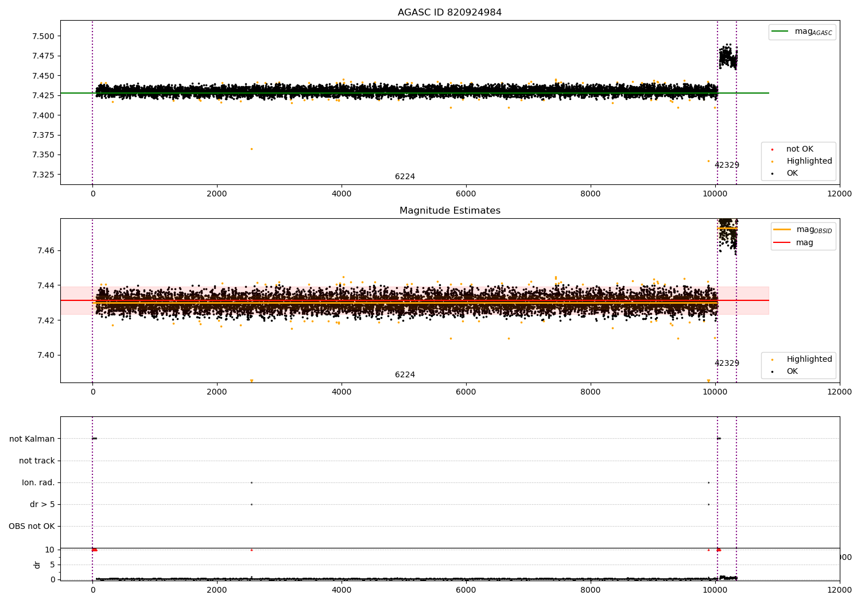Click the '6224' annotation in middle plot
The width and height of the screenshot is (861, 603).
[x=405, y=375]
